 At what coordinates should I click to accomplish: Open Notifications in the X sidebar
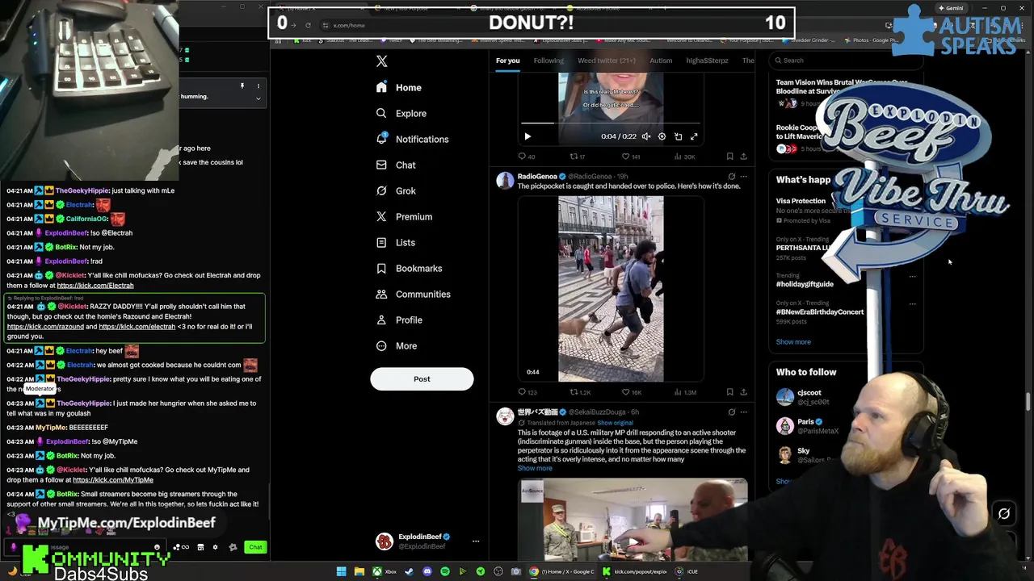click(x=412, y=139)
